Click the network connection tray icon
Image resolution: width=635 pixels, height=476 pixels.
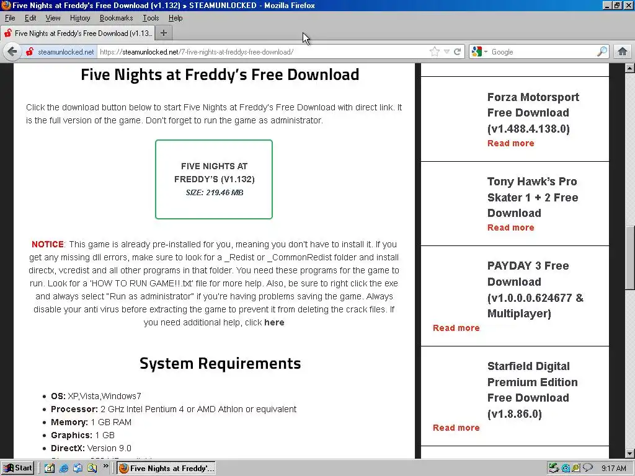click(554, 468)
